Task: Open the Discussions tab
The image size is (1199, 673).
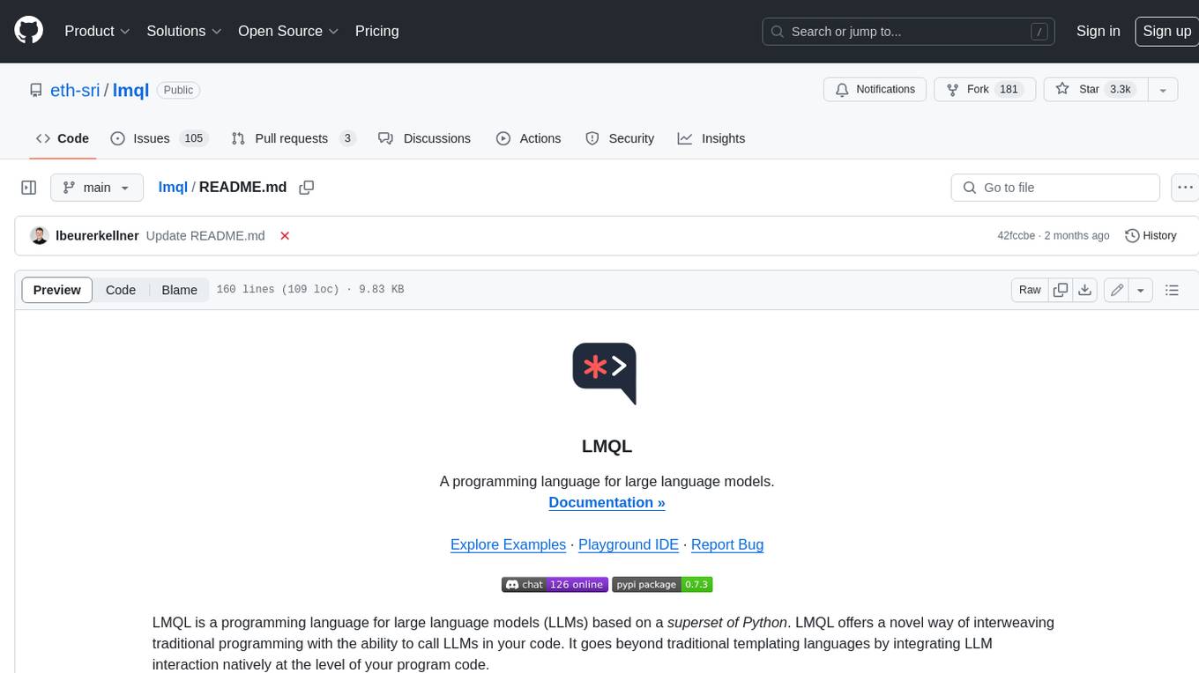Action: pos(424,138)
